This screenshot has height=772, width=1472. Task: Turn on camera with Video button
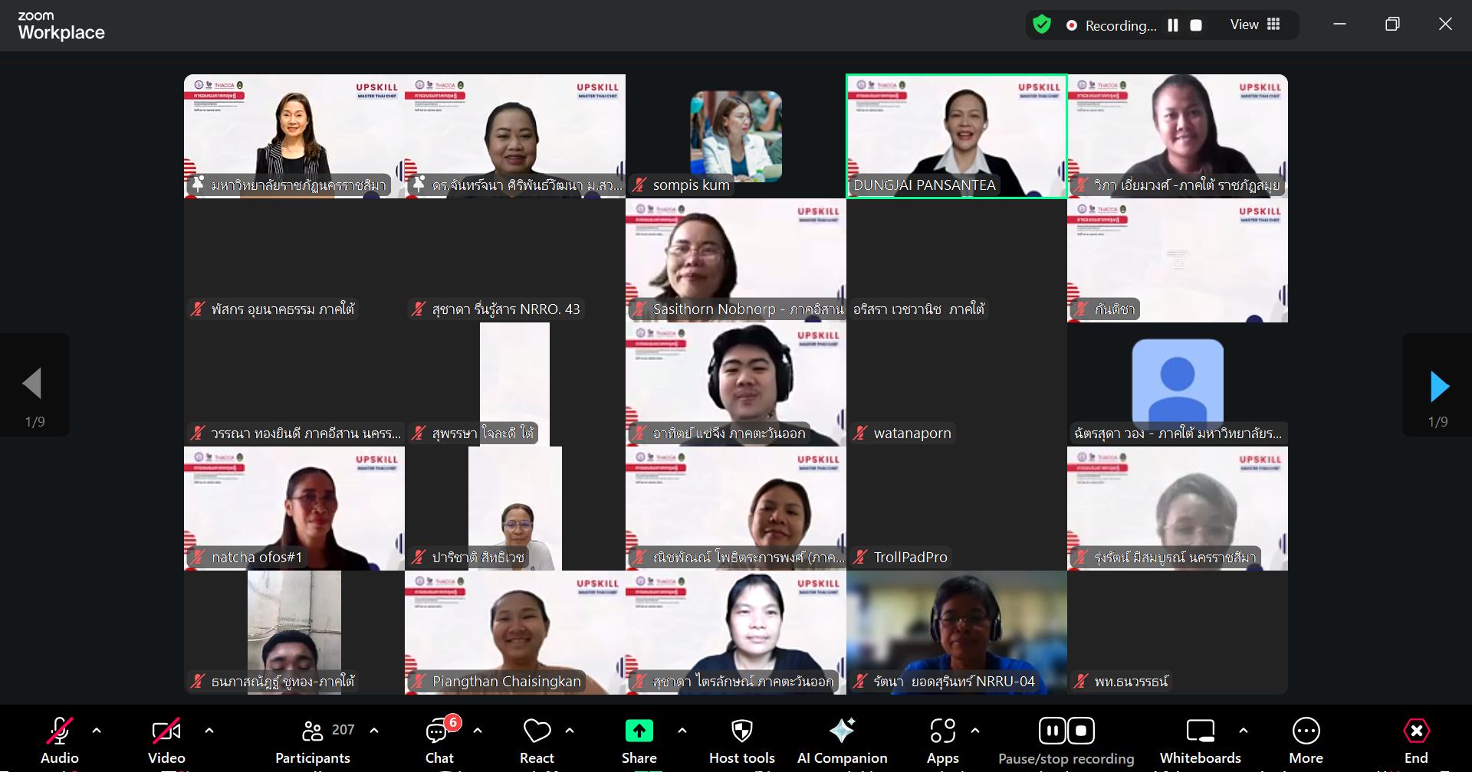(x=166, y=733)
